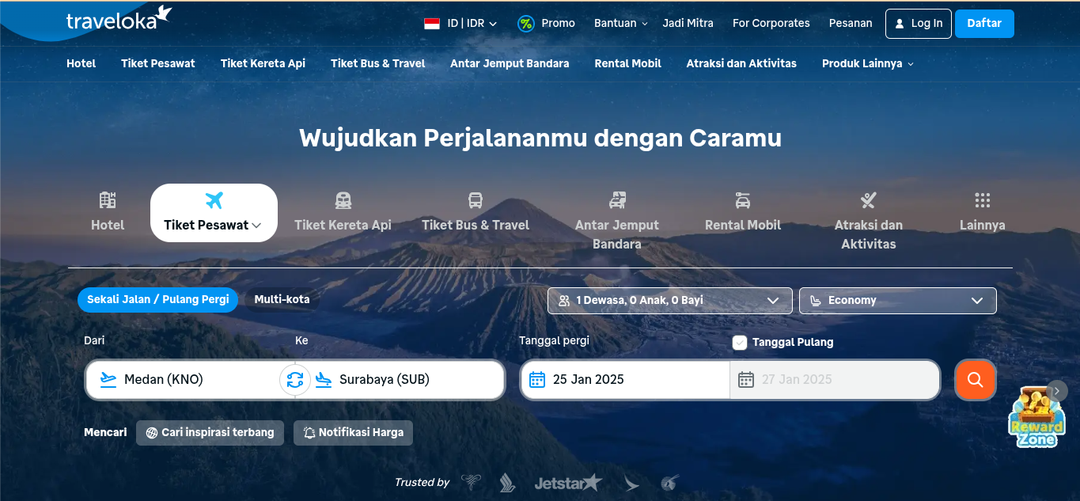Click Cari inspirasi terbang button
This screenshot has width=1080, height=501.
[210, 433]
